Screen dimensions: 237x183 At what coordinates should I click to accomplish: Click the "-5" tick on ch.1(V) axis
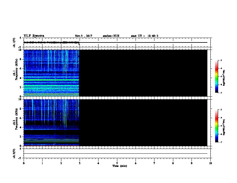point(20,47)
